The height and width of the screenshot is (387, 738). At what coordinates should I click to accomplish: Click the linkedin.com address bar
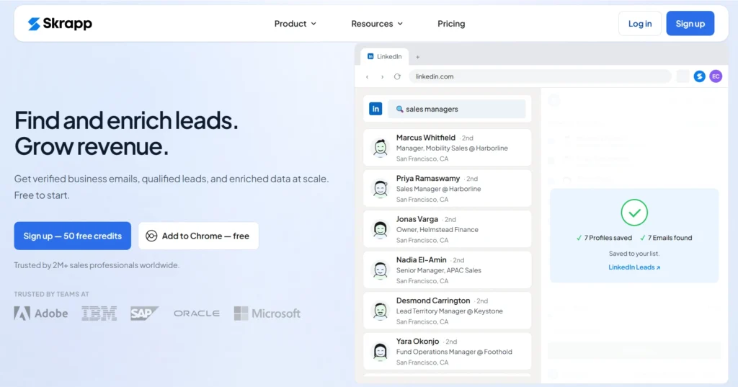540,76
